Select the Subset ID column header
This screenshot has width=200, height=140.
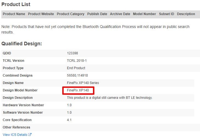coord(167,14)
